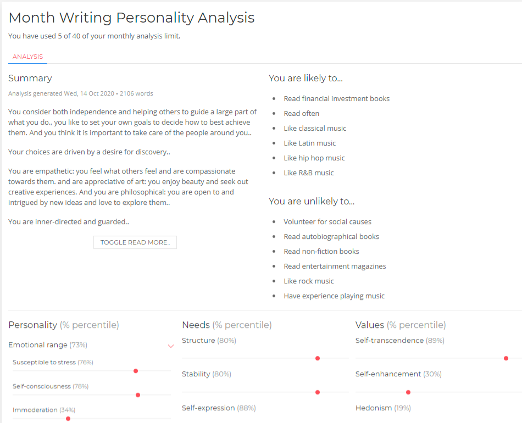Select the Self-expression (88%) label
Viewport: 522px width, 423px height.
(219, 408)
